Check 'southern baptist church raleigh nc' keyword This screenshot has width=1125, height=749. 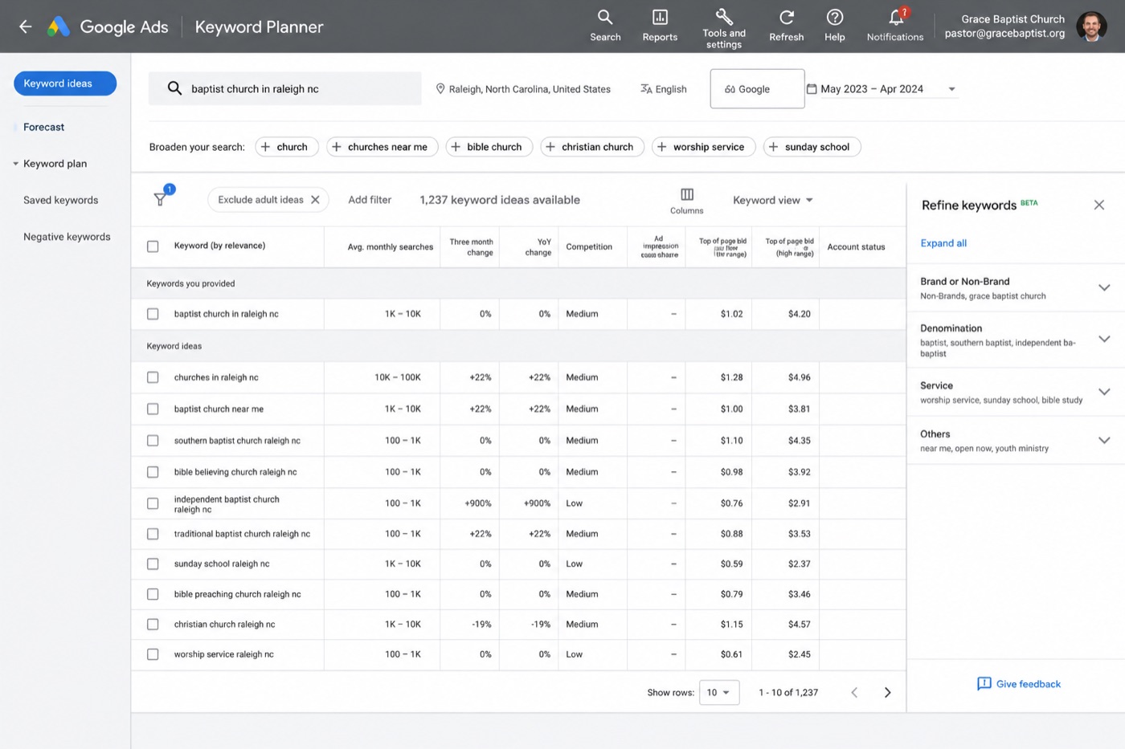coord(153,441)
